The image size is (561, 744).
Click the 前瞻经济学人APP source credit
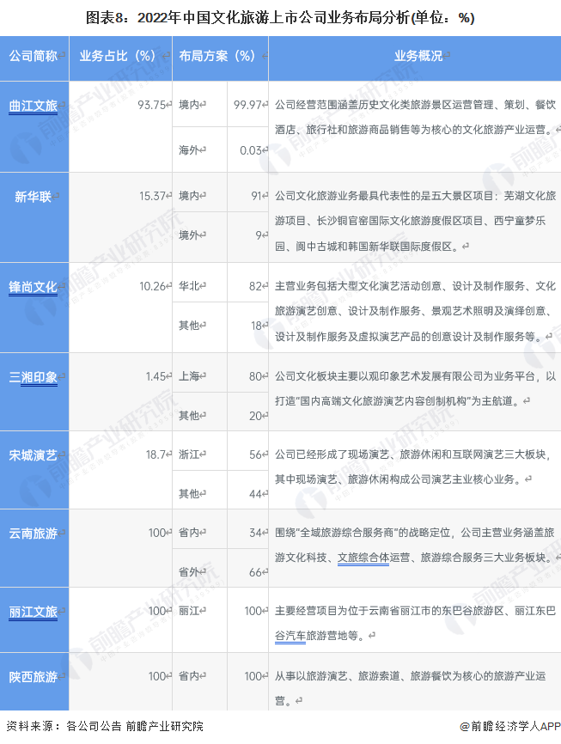(510, 726)
